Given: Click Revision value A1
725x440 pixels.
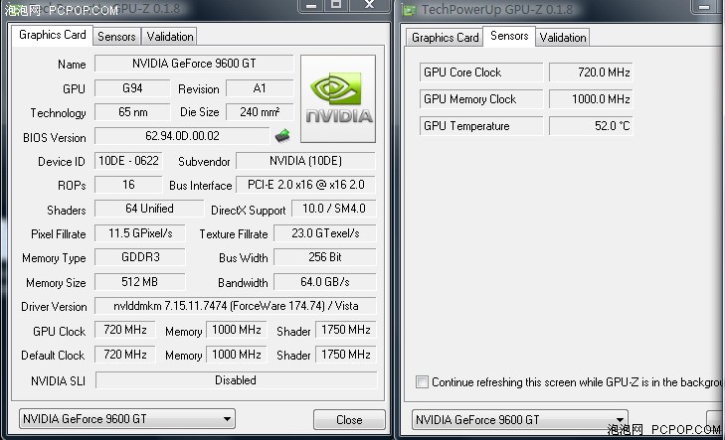Looking at the screenshot, I should [260, 88].
